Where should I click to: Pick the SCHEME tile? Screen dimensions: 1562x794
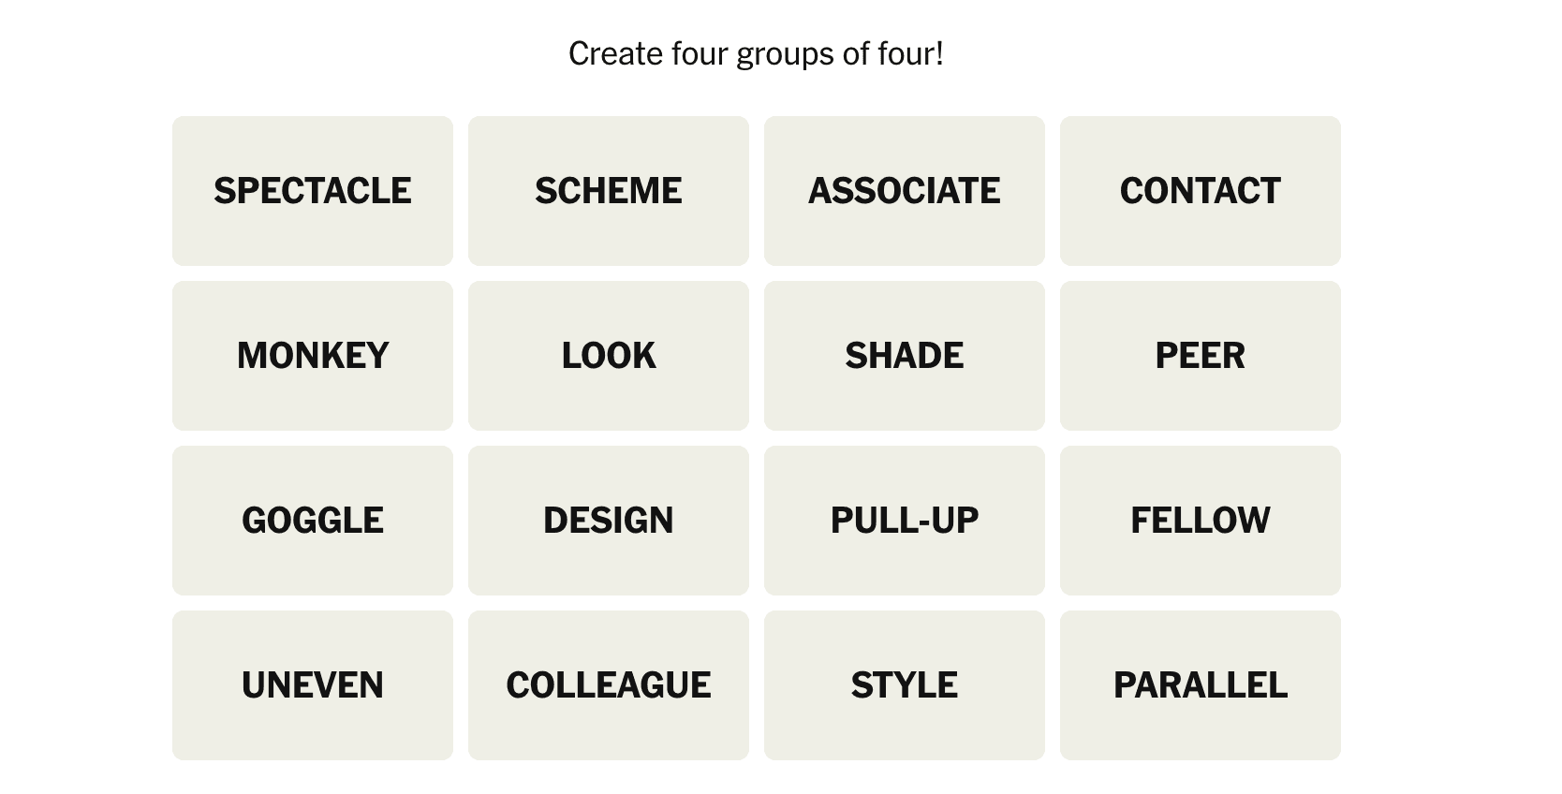(609, 191)
